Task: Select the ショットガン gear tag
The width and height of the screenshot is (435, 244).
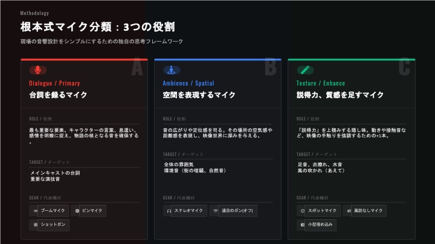Action: coord(54,225)
